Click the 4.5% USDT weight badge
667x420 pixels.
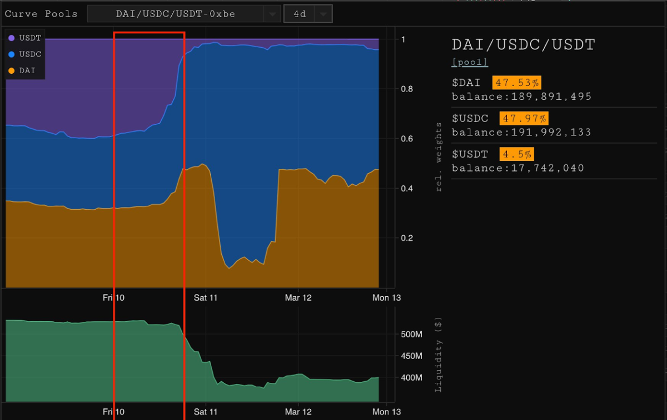pyautogui.click(x=517, y=154)
